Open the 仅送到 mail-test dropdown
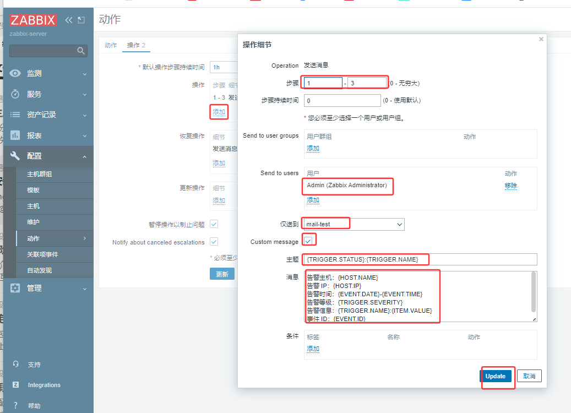The image size is (571, 413). click(354, 224)
